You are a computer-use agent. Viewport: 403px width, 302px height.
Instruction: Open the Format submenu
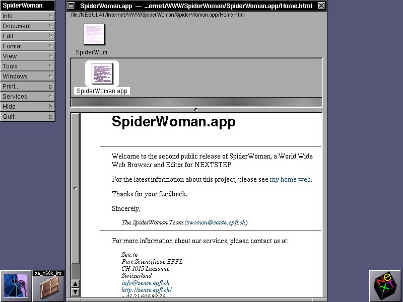pos(28,46)
